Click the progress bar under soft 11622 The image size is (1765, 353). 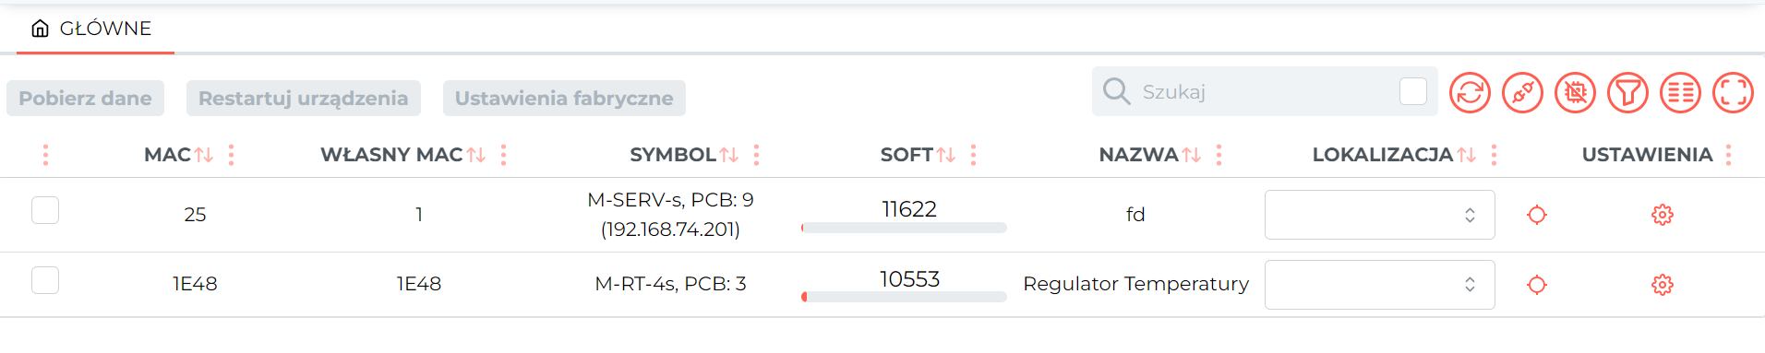[904, 228]
